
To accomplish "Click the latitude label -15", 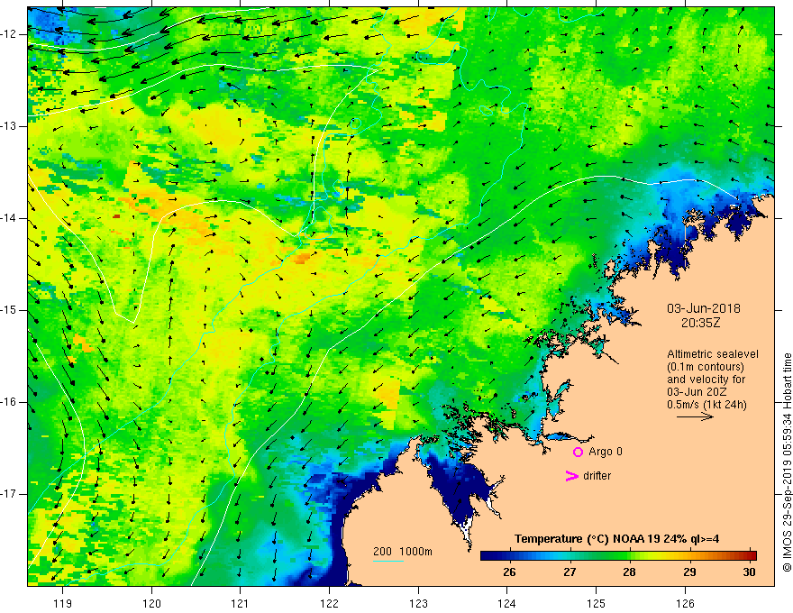I will (x=11, y=310).
